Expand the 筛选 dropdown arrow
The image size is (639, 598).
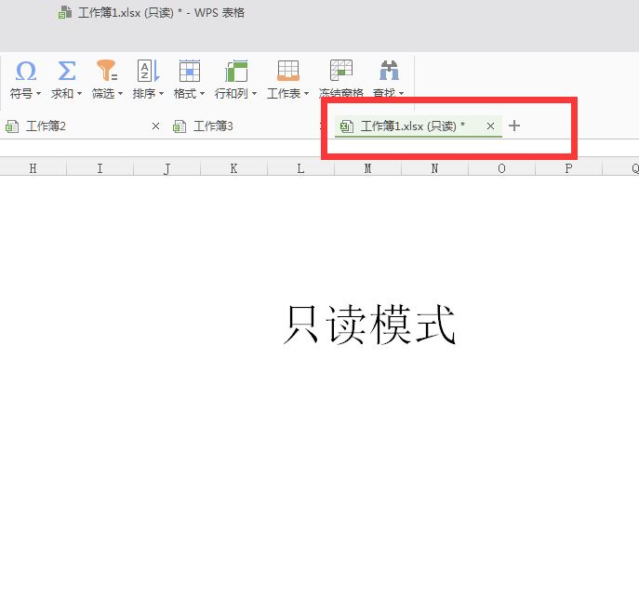click(120, 94)
